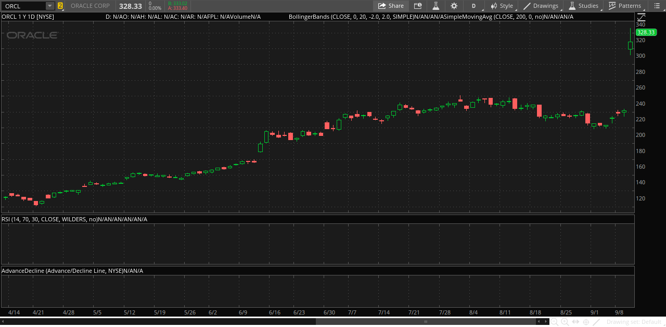Image resolution: width=666 pixels, height=327 pixels.
Task: Click the Share button
Action: 391,6
